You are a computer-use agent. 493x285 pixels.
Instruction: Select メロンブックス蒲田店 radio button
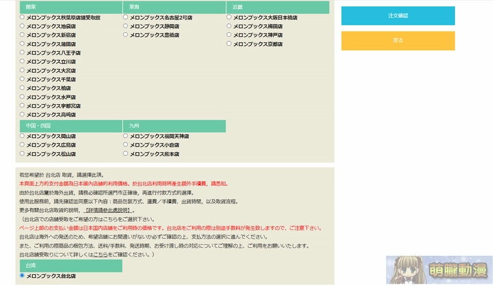22,44
